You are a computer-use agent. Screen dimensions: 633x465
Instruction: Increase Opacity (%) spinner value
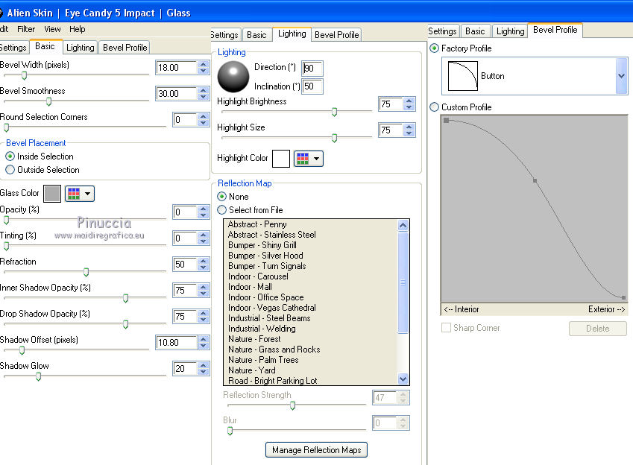[x=204, y=209]
